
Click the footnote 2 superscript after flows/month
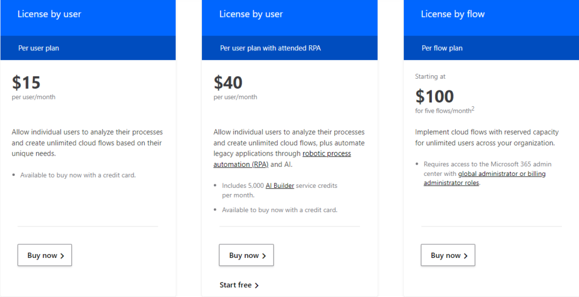point(473,109)
